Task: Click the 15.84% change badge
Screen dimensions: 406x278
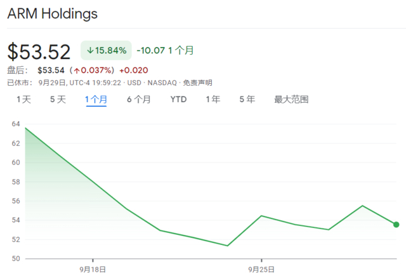Action: point(106,50)
